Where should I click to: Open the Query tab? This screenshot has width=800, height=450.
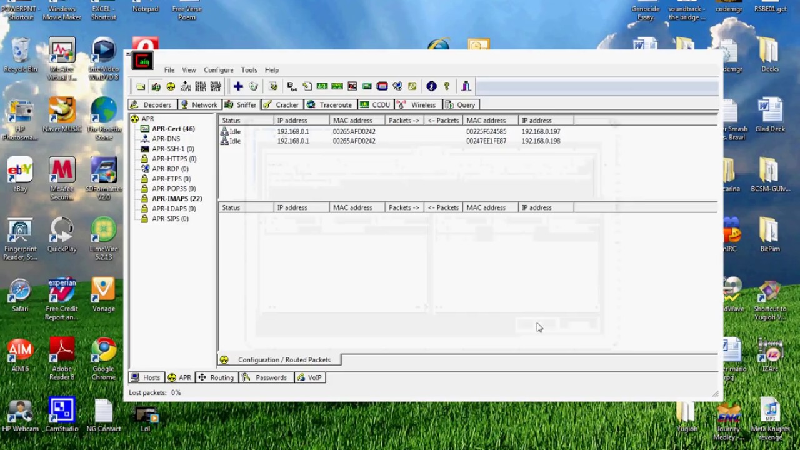(x=461, y=105)
